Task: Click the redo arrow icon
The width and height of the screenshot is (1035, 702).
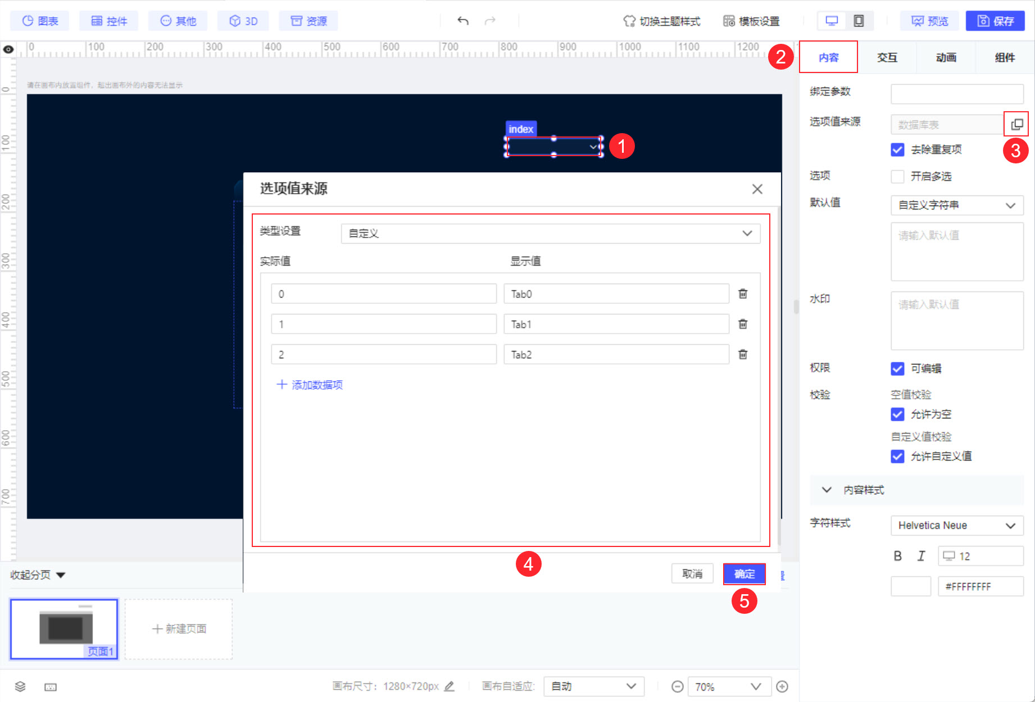Action: 490,21
